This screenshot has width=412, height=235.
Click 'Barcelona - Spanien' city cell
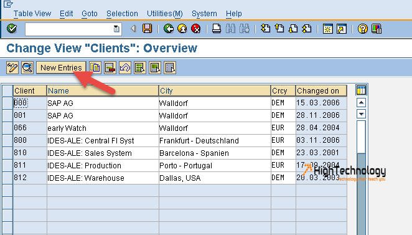(x=215, y=153)
